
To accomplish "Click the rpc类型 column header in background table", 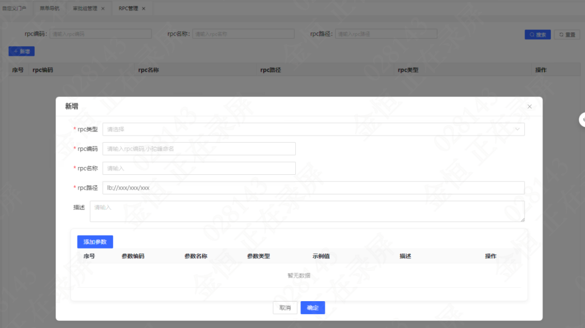I will 408,70.
